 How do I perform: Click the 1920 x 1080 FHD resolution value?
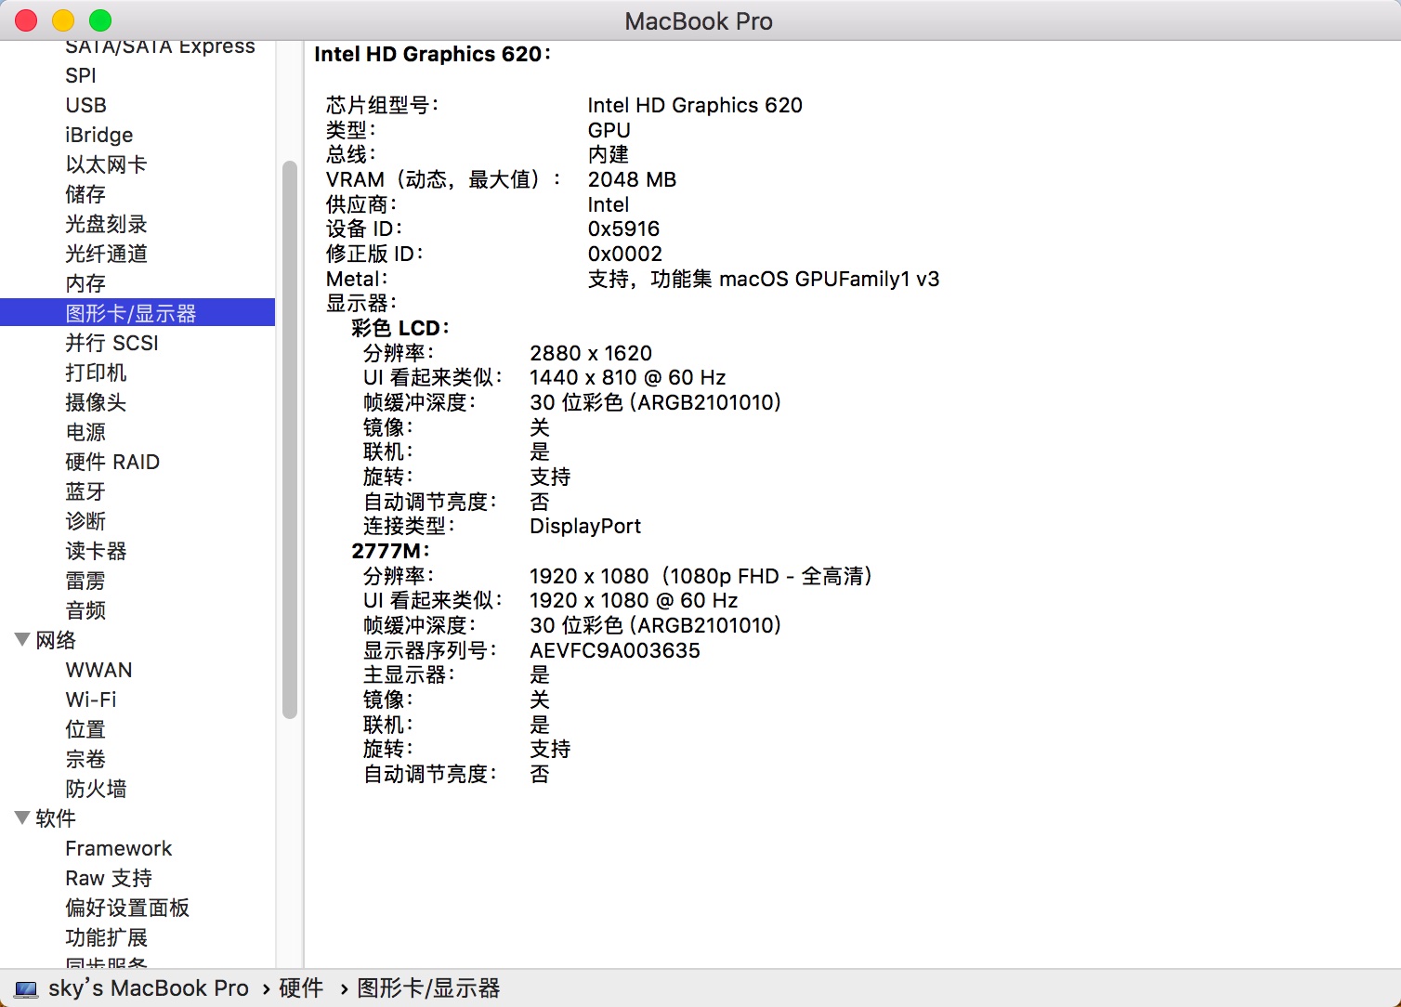tap(702, 576)
